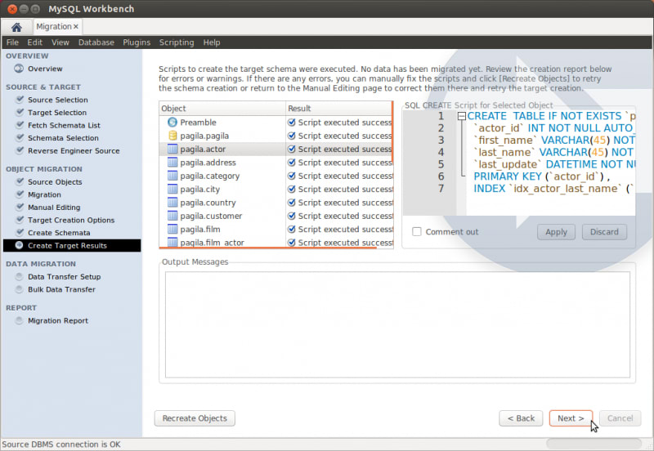The height and width of the screenshot is (451, 654).
Task: Click Manual Editing checkmark icon
Action: point(20,208)
